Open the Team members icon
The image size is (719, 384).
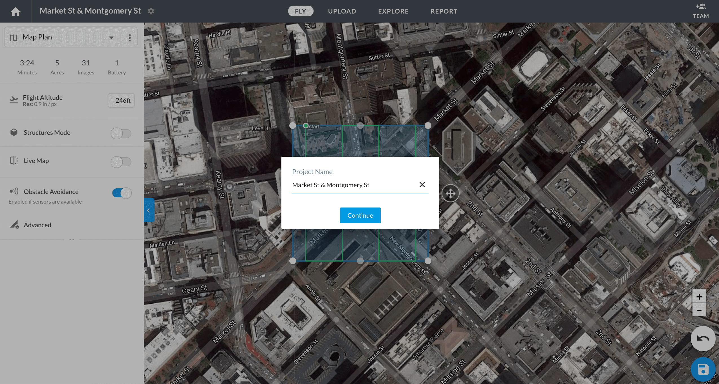click(701, 11)
